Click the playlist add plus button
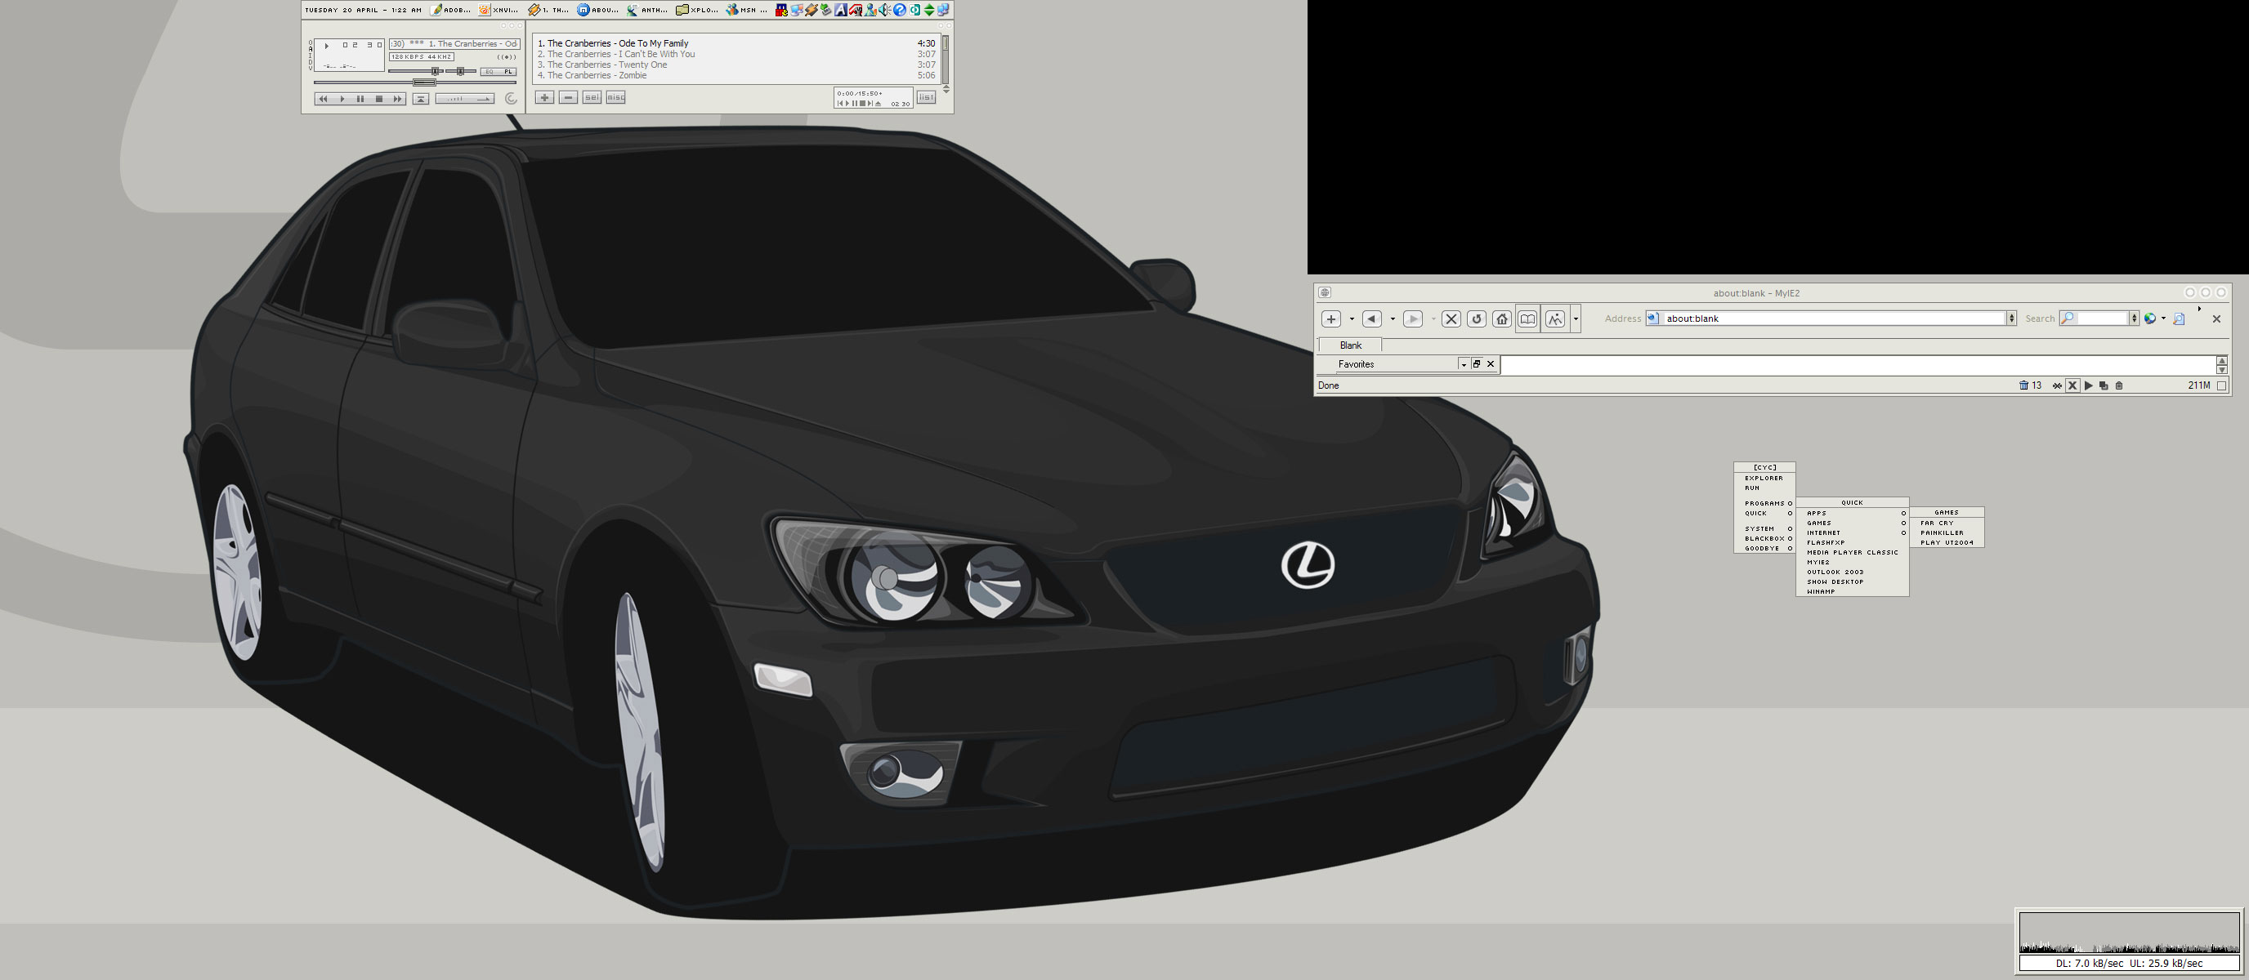Viewport: 2249px width, 980px height. tap(545, 98)
